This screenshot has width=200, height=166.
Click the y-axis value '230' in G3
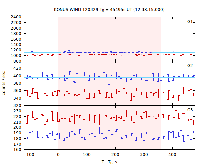(x=17, y=111)
